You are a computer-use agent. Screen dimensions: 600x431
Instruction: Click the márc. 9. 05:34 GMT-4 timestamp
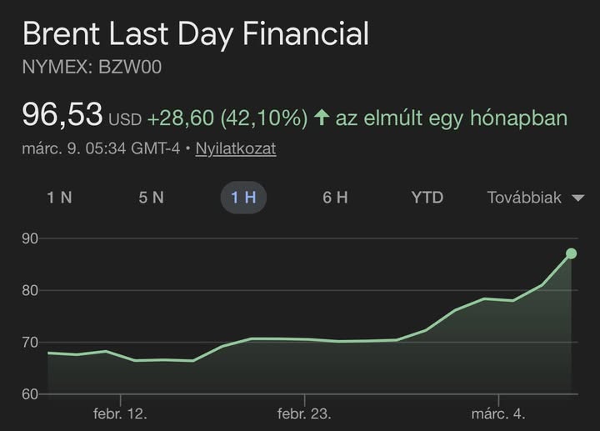pos(102,149)
